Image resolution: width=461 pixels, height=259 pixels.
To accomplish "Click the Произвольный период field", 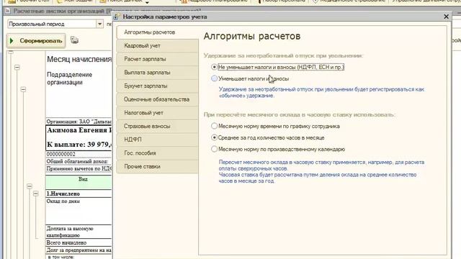I will point(52,24).
